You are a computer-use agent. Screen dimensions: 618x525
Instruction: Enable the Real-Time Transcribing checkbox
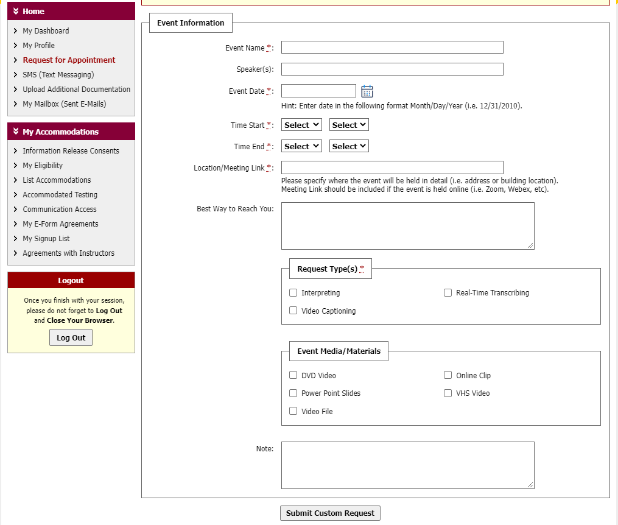pos(448,293)
